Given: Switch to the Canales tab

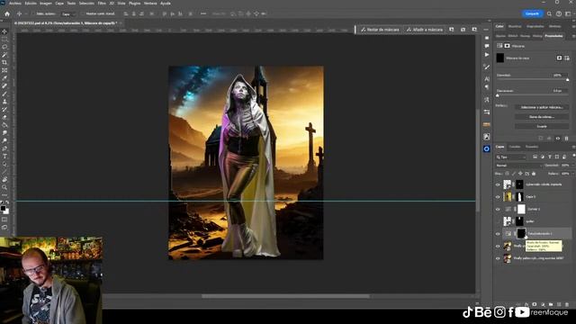Looking at the screenshot, I should [x=515, y=147].
